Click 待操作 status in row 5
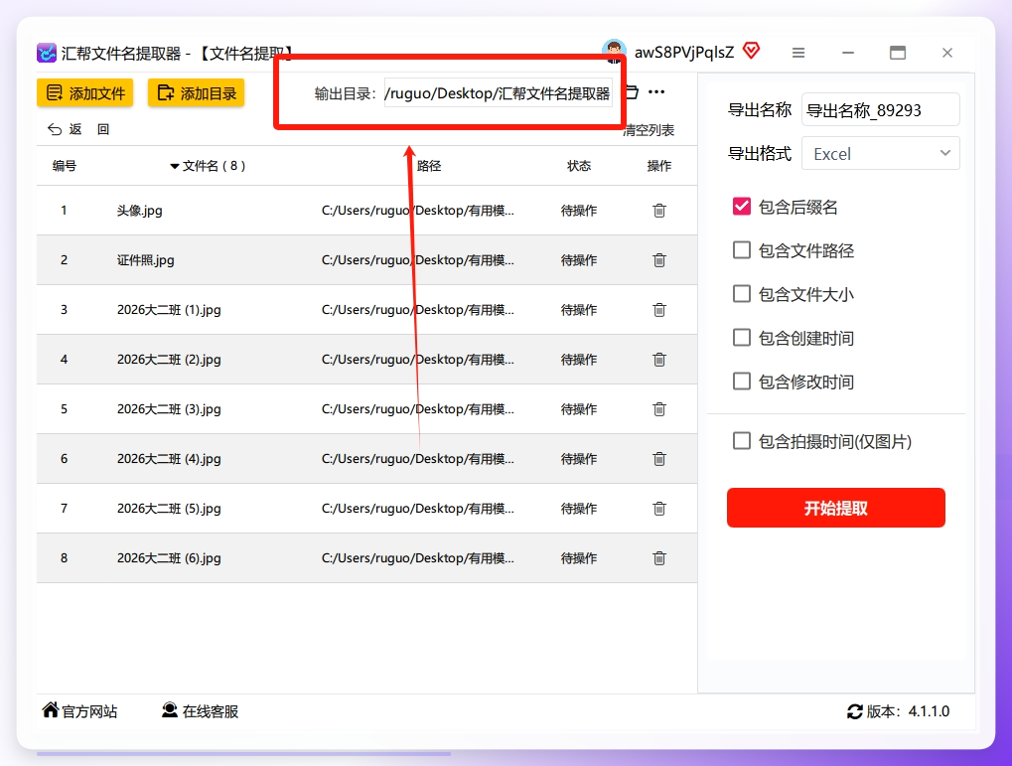Screen dimensions: 1012x766 (579, 409)
